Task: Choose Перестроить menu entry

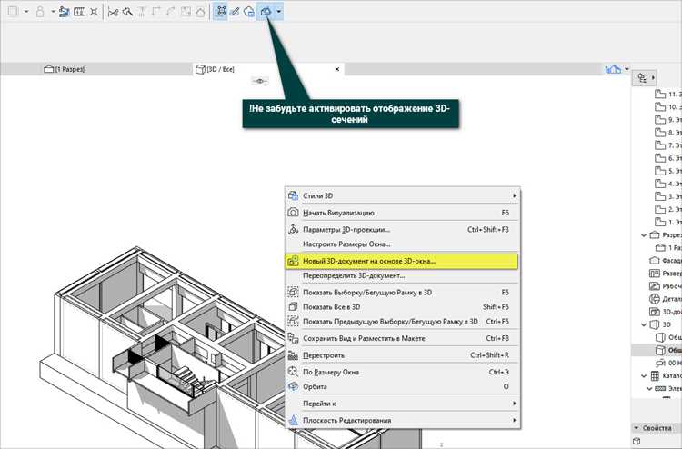Action: [x=402, y=355]
